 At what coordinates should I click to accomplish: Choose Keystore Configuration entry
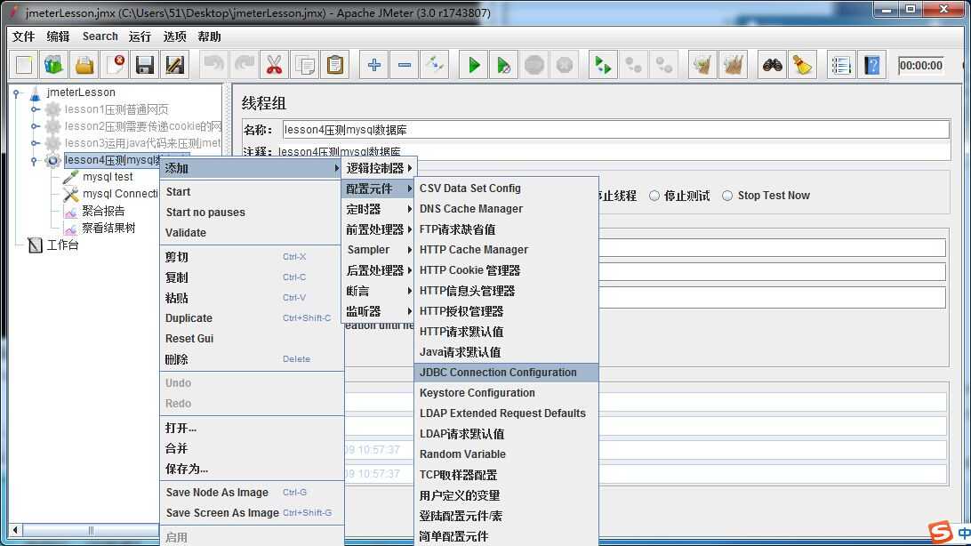[x=506, y=392]
